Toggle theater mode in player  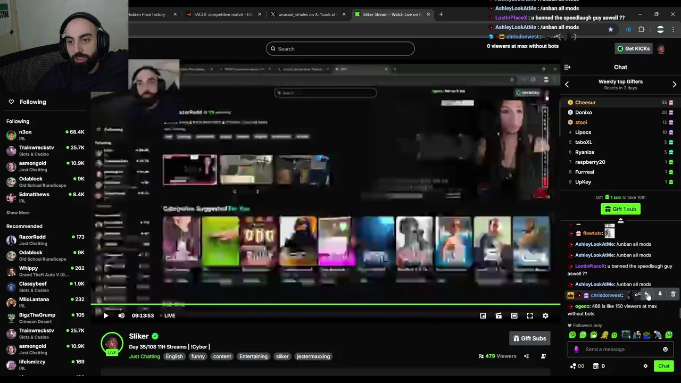(x=514, y=315)
